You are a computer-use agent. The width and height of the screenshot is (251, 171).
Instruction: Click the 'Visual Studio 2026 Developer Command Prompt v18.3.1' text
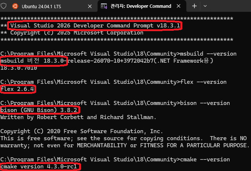[95, 26]
